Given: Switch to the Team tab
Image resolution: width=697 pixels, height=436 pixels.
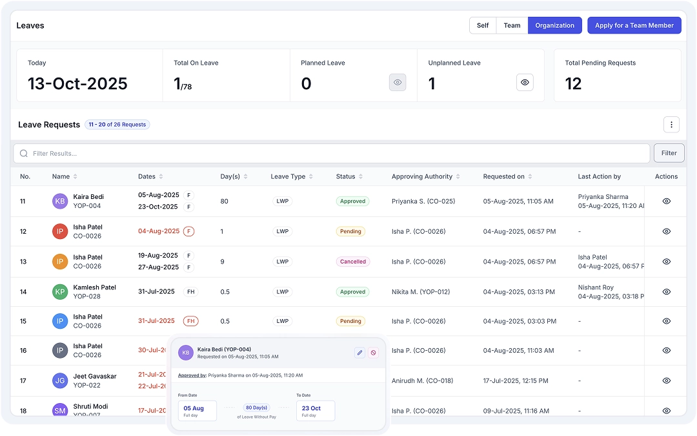Looking at the screenshot, I should point(512,25).
